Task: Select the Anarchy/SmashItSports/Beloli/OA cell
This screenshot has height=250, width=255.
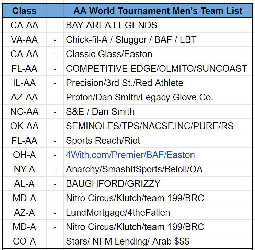Action: 158,169
